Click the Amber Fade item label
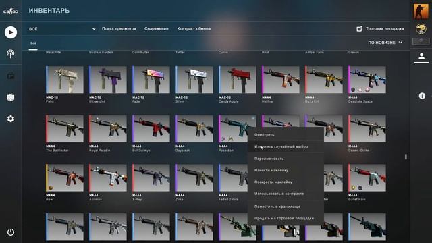The width and height of the screenshot is (432, 243). click(x=315, y=52)
